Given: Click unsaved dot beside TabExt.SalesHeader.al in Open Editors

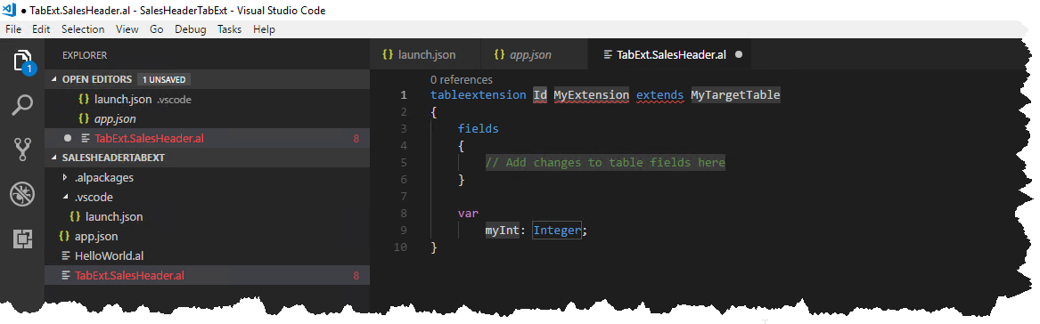Looking at the screenshot, I should coord(67,139).
